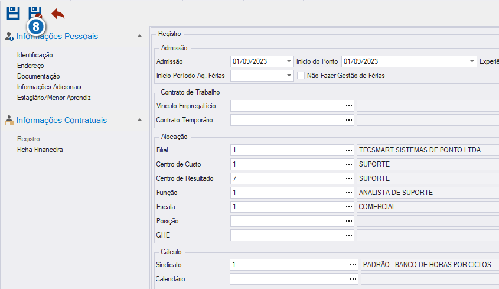
Task: Open the Calendário lookup ellipsis button
Action: tap(353, 279)
